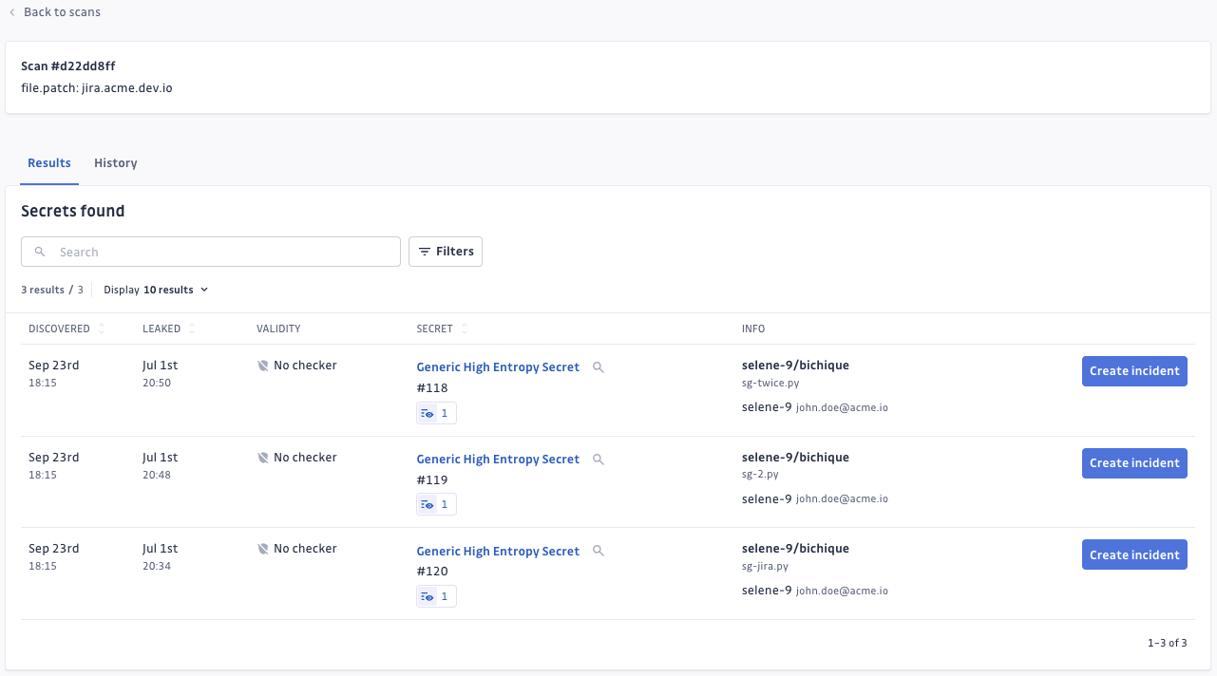Create incident for sg-twice.py secret
Screen dimensions: 1217x676
pos(1133,371)
